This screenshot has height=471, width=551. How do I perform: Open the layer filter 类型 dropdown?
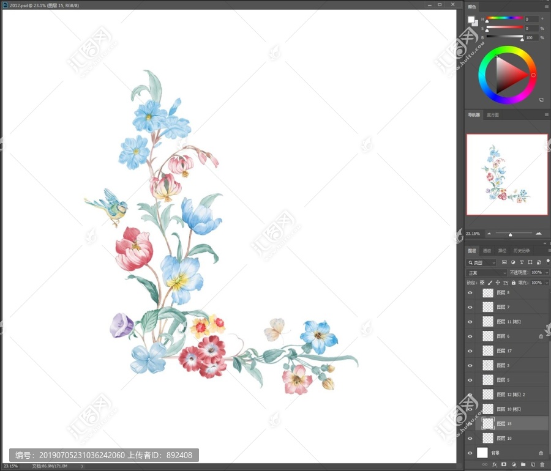481,262
